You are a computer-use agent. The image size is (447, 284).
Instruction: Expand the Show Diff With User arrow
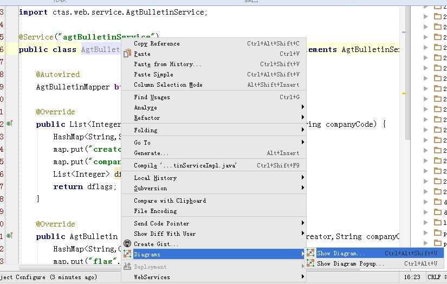[x=303, y=233]
